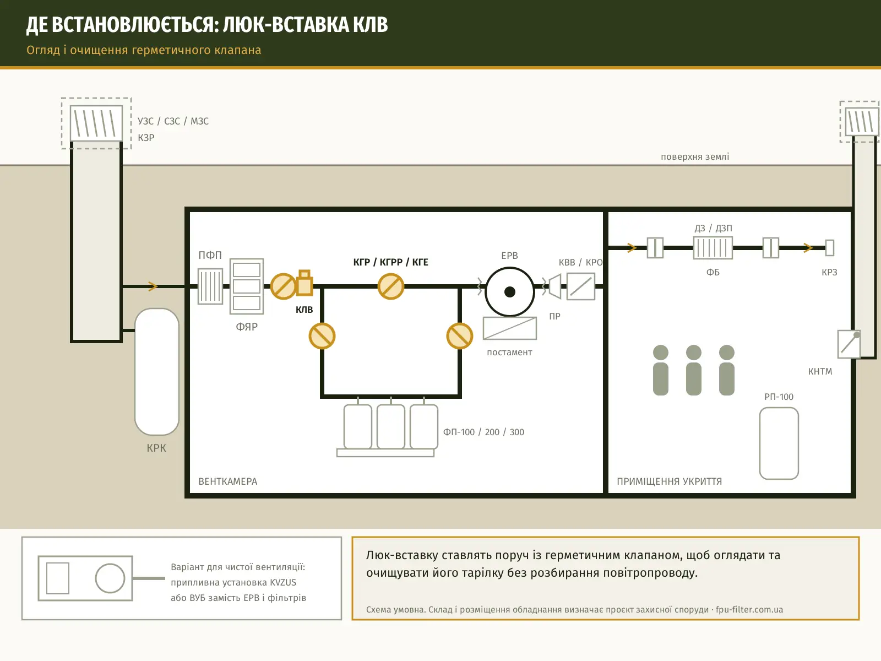Select the ЕРВ fan circle icon

(x=510, y=292)
